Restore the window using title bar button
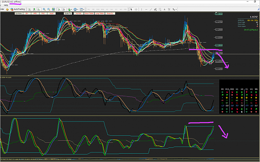Viewport: 260px width, 162px height. tap(255, 2)
